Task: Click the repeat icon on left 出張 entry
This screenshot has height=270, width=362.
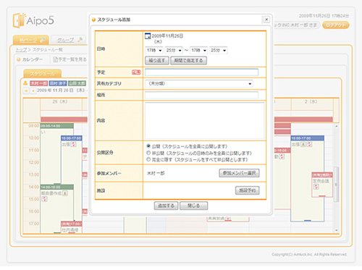Action: coord(73,144)
